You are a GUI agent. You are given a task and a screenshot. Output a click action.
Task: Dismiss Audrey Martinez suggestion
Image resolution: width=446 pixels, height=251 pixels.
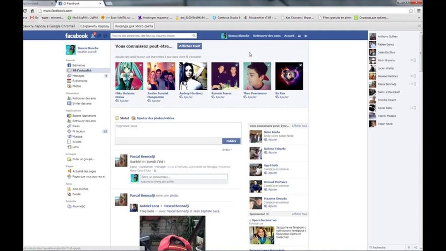point(205,65)
